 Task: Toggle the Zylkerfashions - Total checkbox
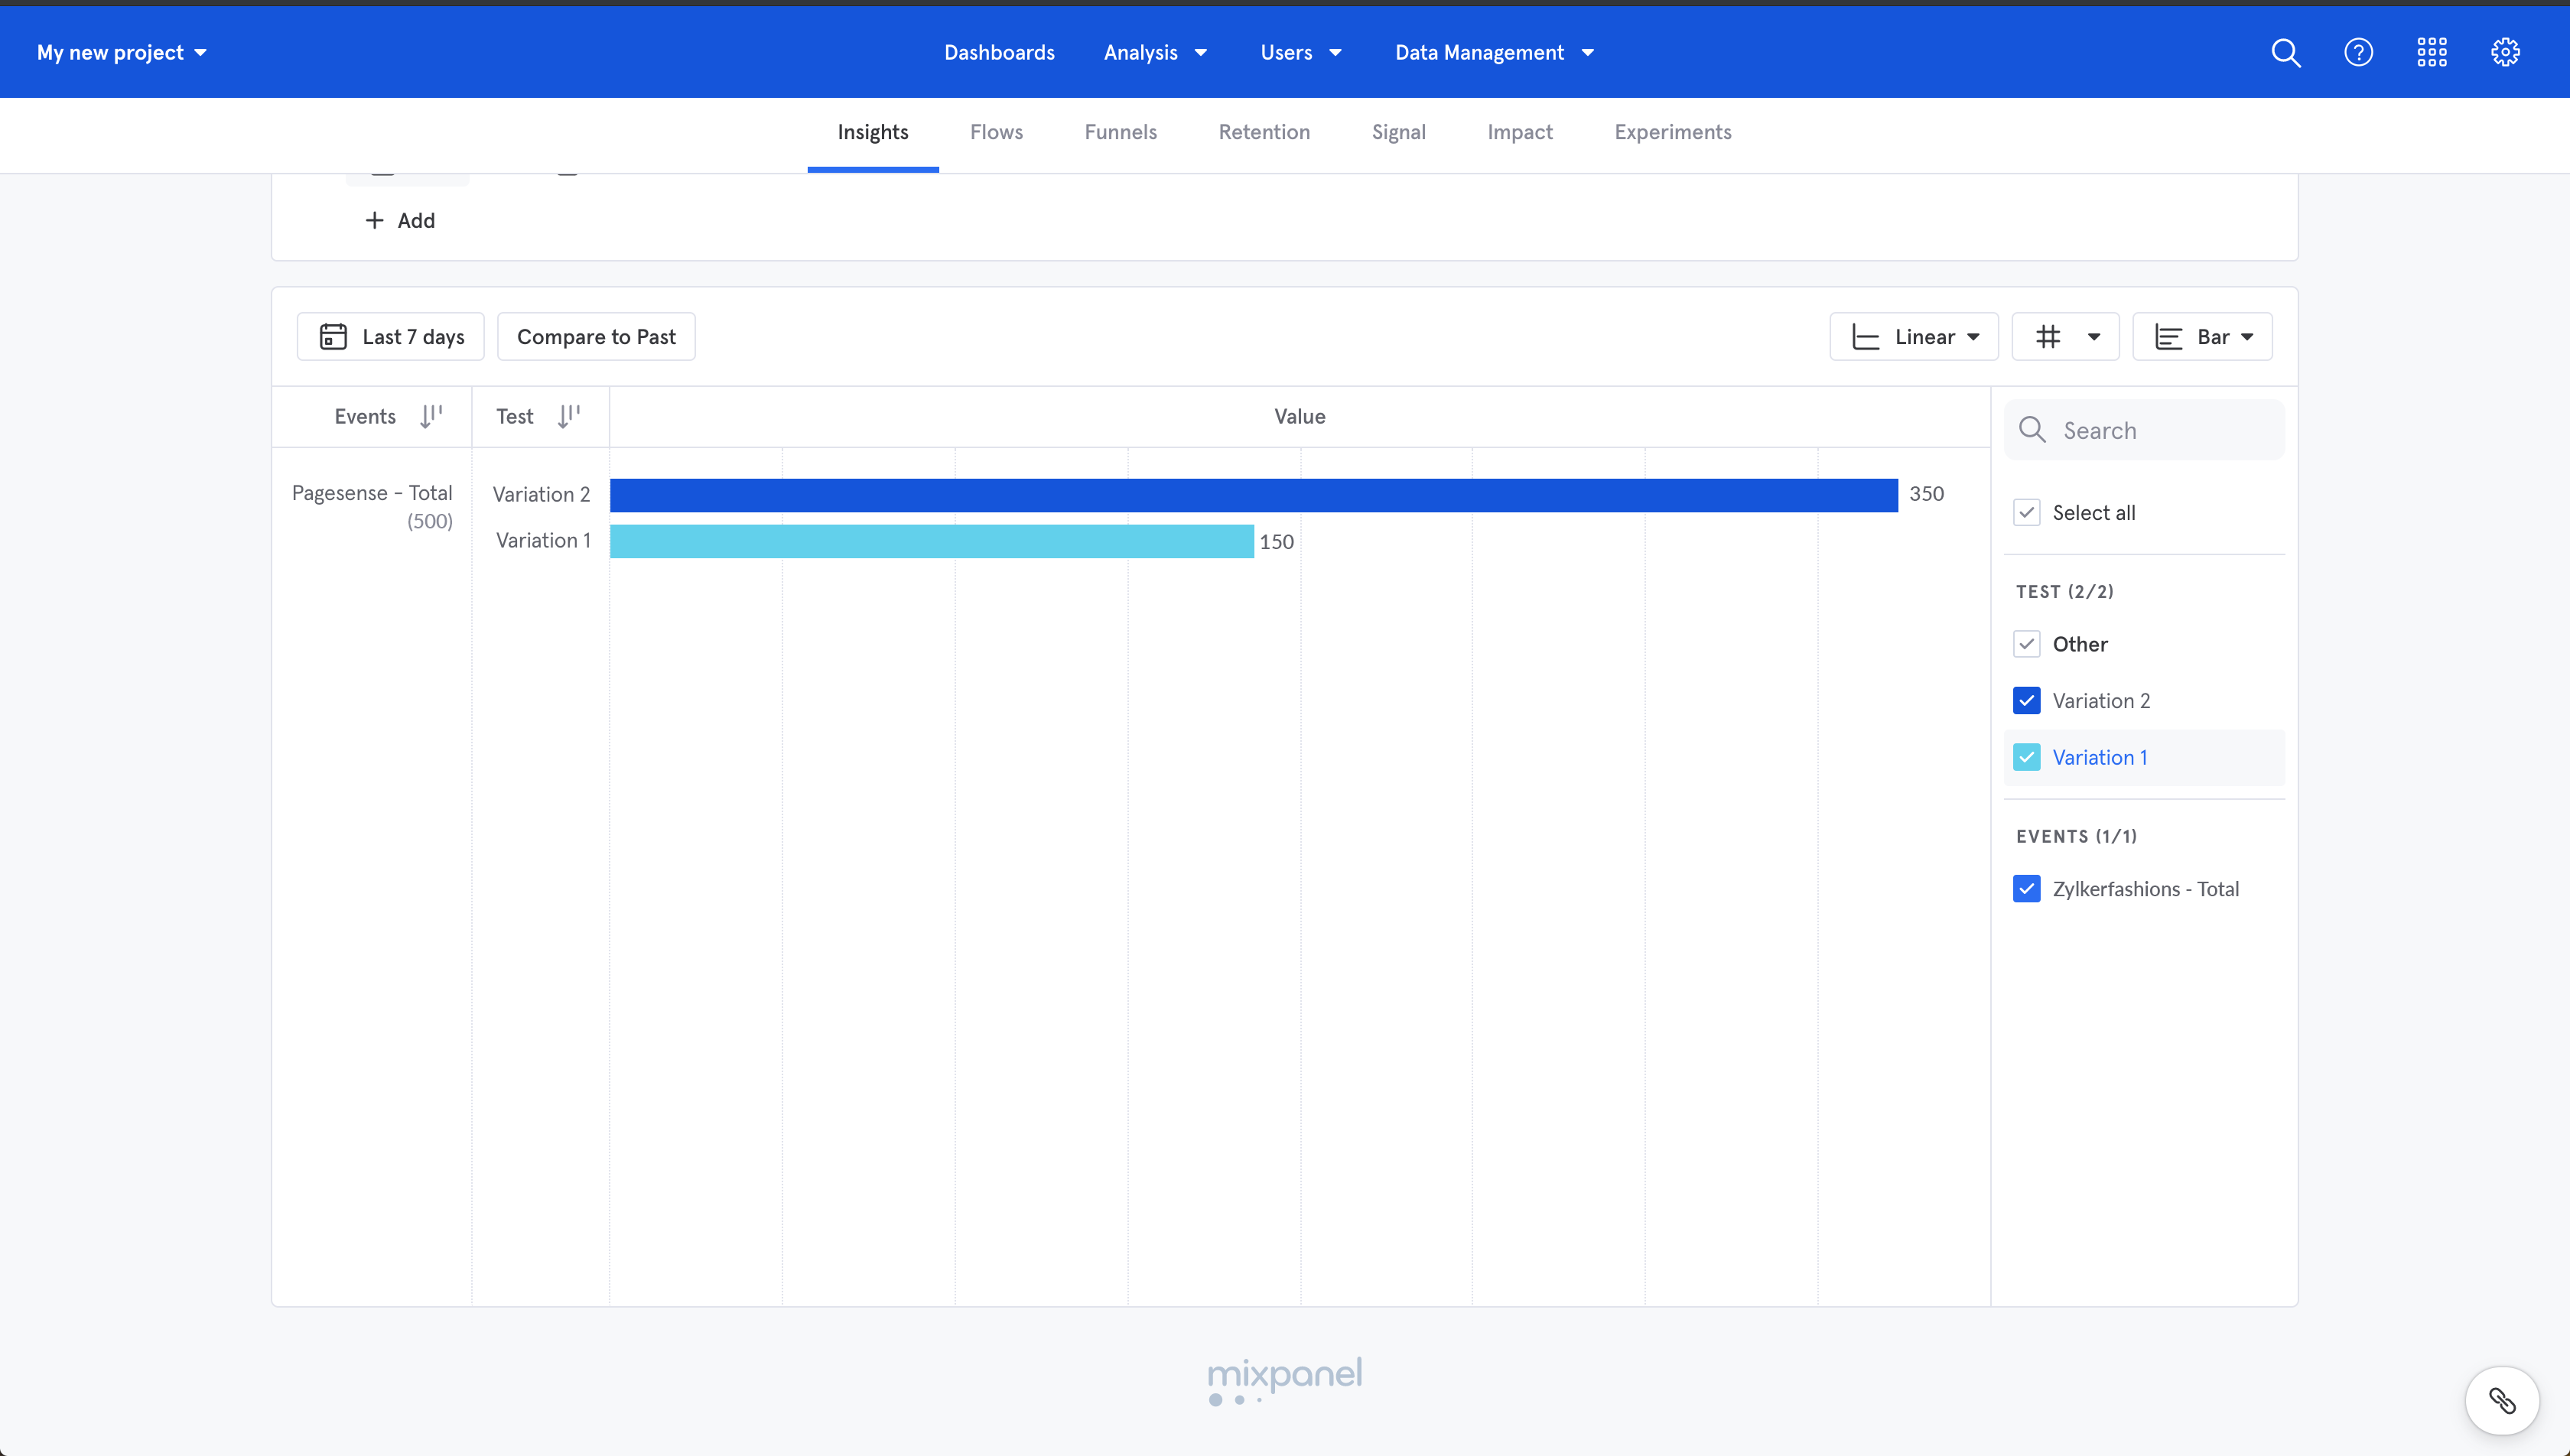[x=2027, y=889]
